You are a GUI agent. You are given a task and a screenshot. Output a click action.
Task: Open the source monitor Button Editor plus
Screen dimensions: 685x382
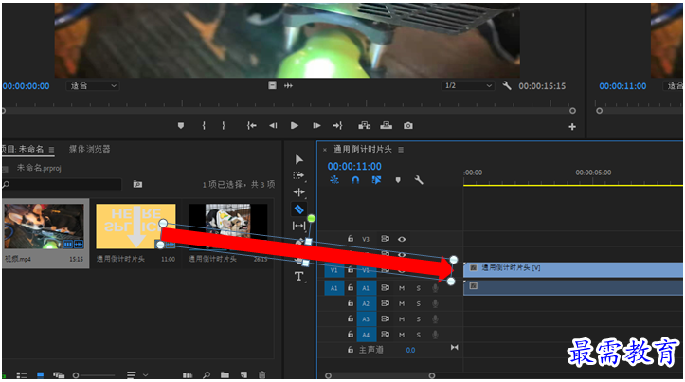click(572, 127)
